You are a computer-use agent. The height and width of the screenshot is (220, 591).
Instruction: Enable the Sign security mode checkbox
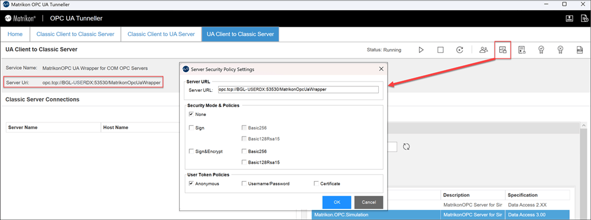(x=191, y=128)
